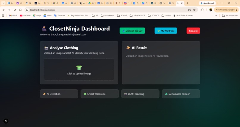Open the Gmail bookmark

(13, 15)
